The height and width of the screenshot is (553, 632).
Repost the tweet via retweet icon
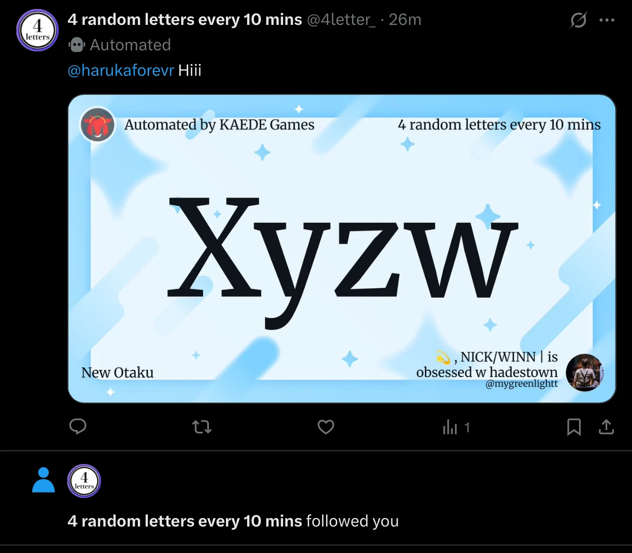point(202,427)
